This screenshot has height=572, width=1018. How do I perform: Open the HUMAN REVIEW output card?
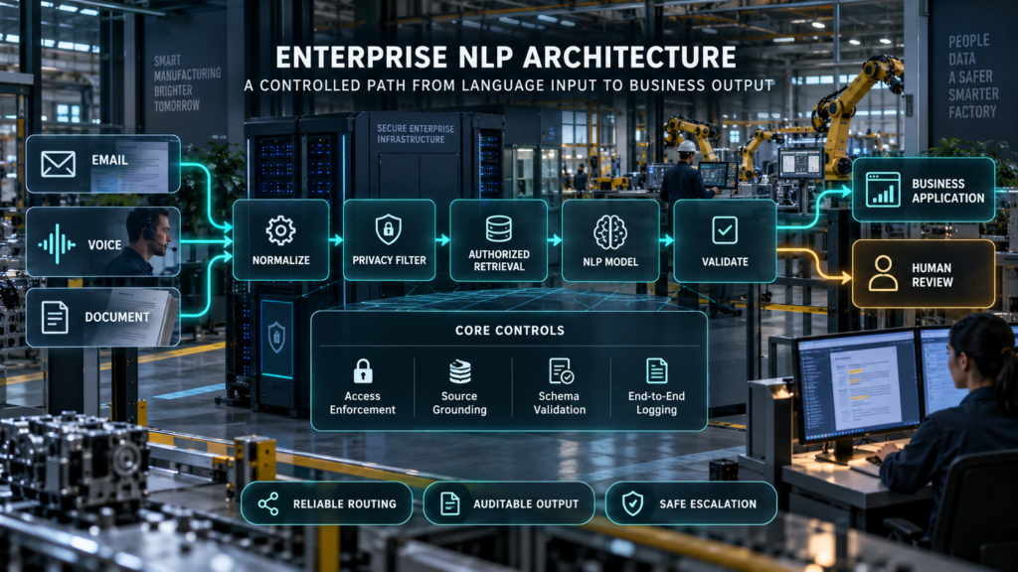click(924, 274)
